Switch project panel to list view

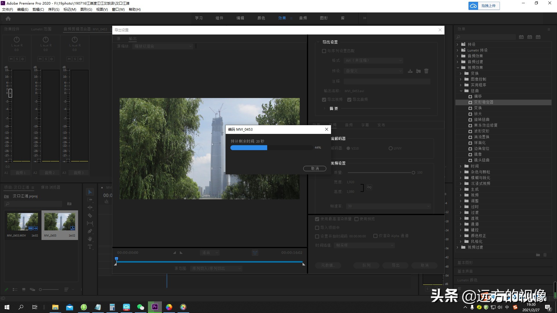15,290
